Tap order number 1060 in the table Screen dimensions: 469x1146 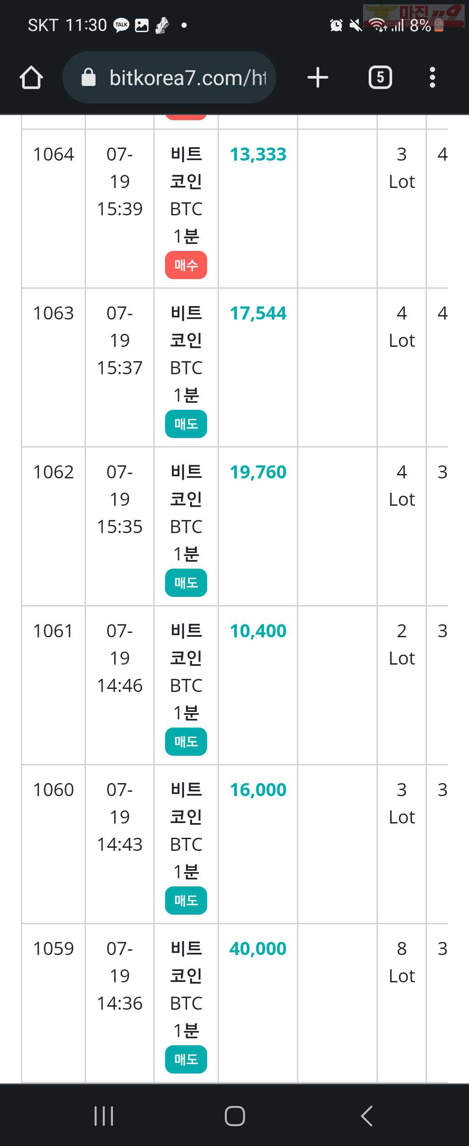pyautogui.click(x=53, y=790)
